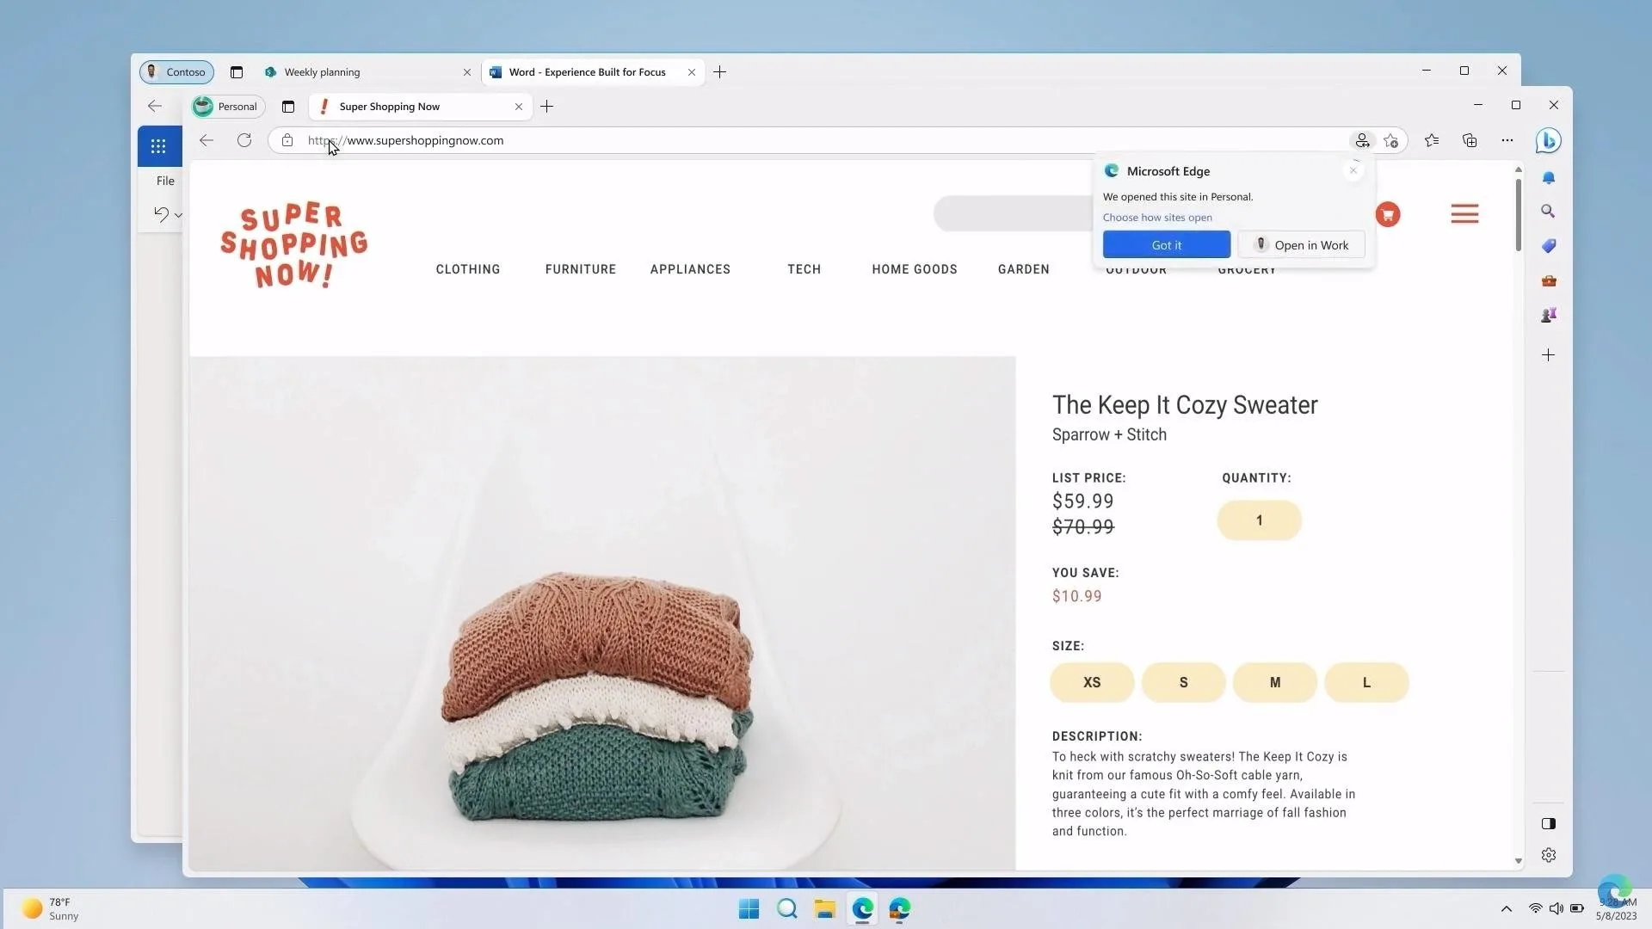
Task: Refresh the Super Shopping Now page
Action: (x=244, y=140)
